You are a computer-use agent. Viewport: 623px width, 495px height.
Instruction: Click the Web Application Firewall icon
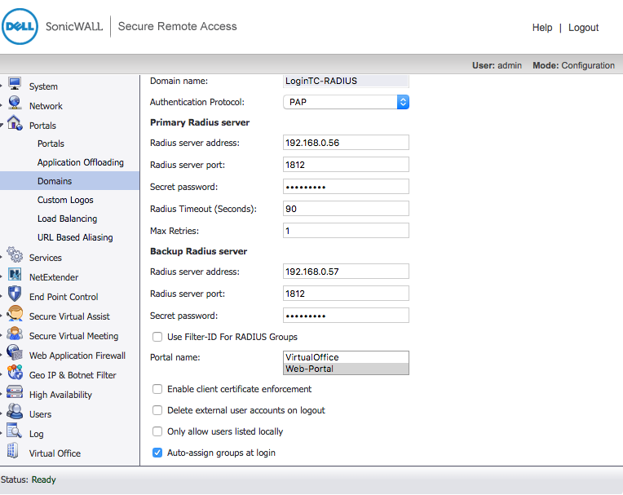pos(15,352)
